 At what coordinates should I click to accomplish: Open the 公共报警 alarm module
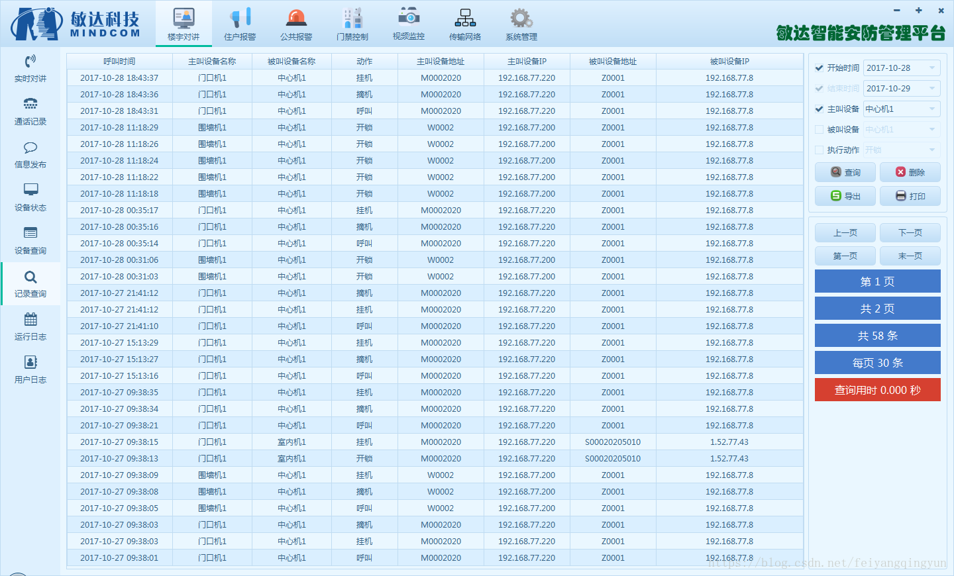[296, 24]
